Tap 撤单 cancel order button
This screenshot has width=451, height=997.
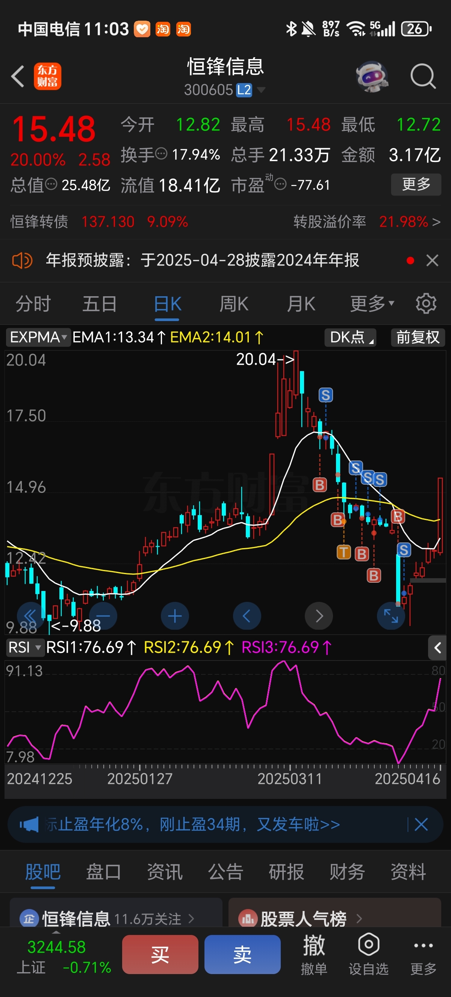[314, 955]
